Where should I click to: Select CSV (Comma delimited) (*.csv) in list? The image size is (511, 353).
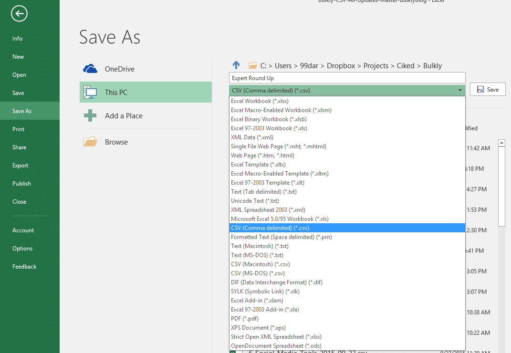(x=347, y=228)
